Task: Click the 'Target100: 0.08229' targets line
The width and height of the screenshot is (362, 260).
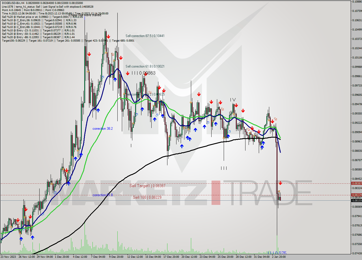Action: pos(68,40)
